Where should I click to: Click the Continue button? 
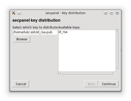[x=109, y=84]
